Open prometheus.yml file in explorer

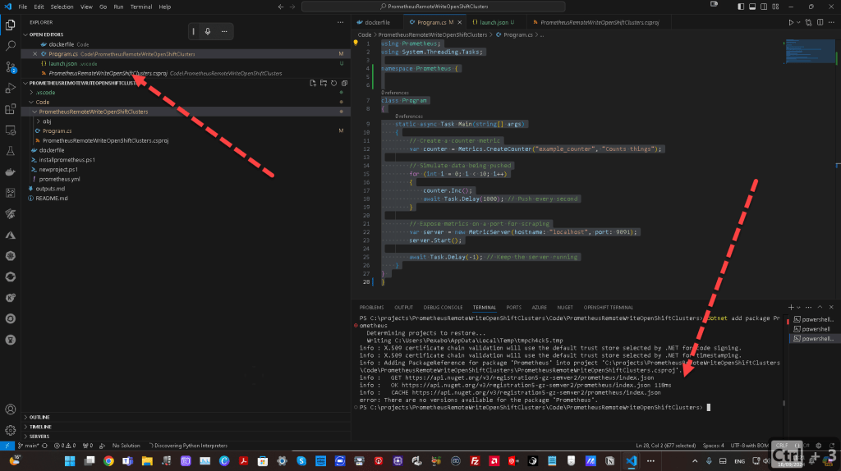(x=59, y=179)
